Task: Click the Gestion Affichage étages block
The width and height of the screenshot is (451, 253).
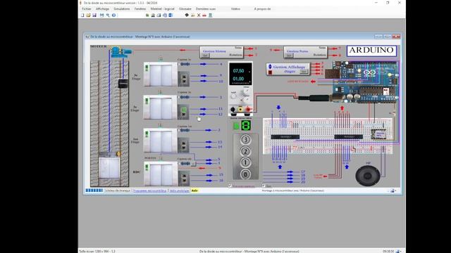Action: (288, 69)
